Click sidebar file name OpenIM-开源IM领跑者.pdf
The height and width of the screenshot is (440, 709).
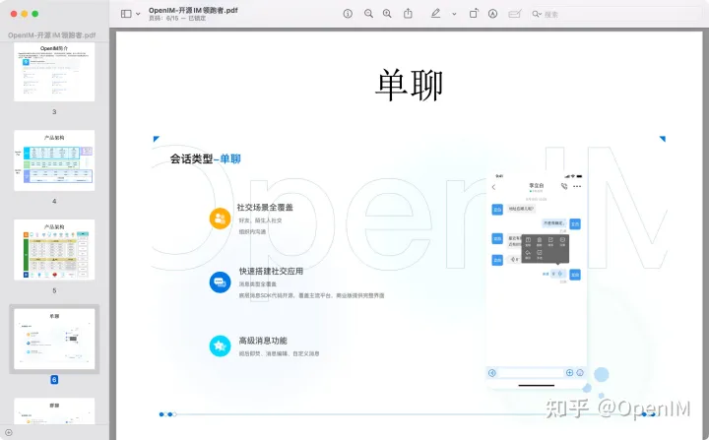coord(51,34)
